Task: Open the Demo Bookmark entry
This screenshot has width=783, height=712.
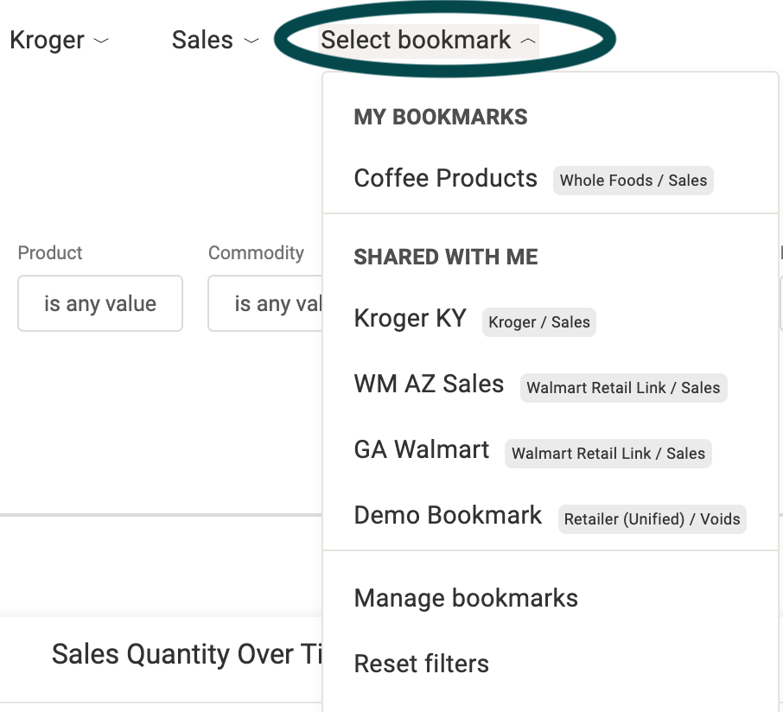Action: click(x=448, y=515)
